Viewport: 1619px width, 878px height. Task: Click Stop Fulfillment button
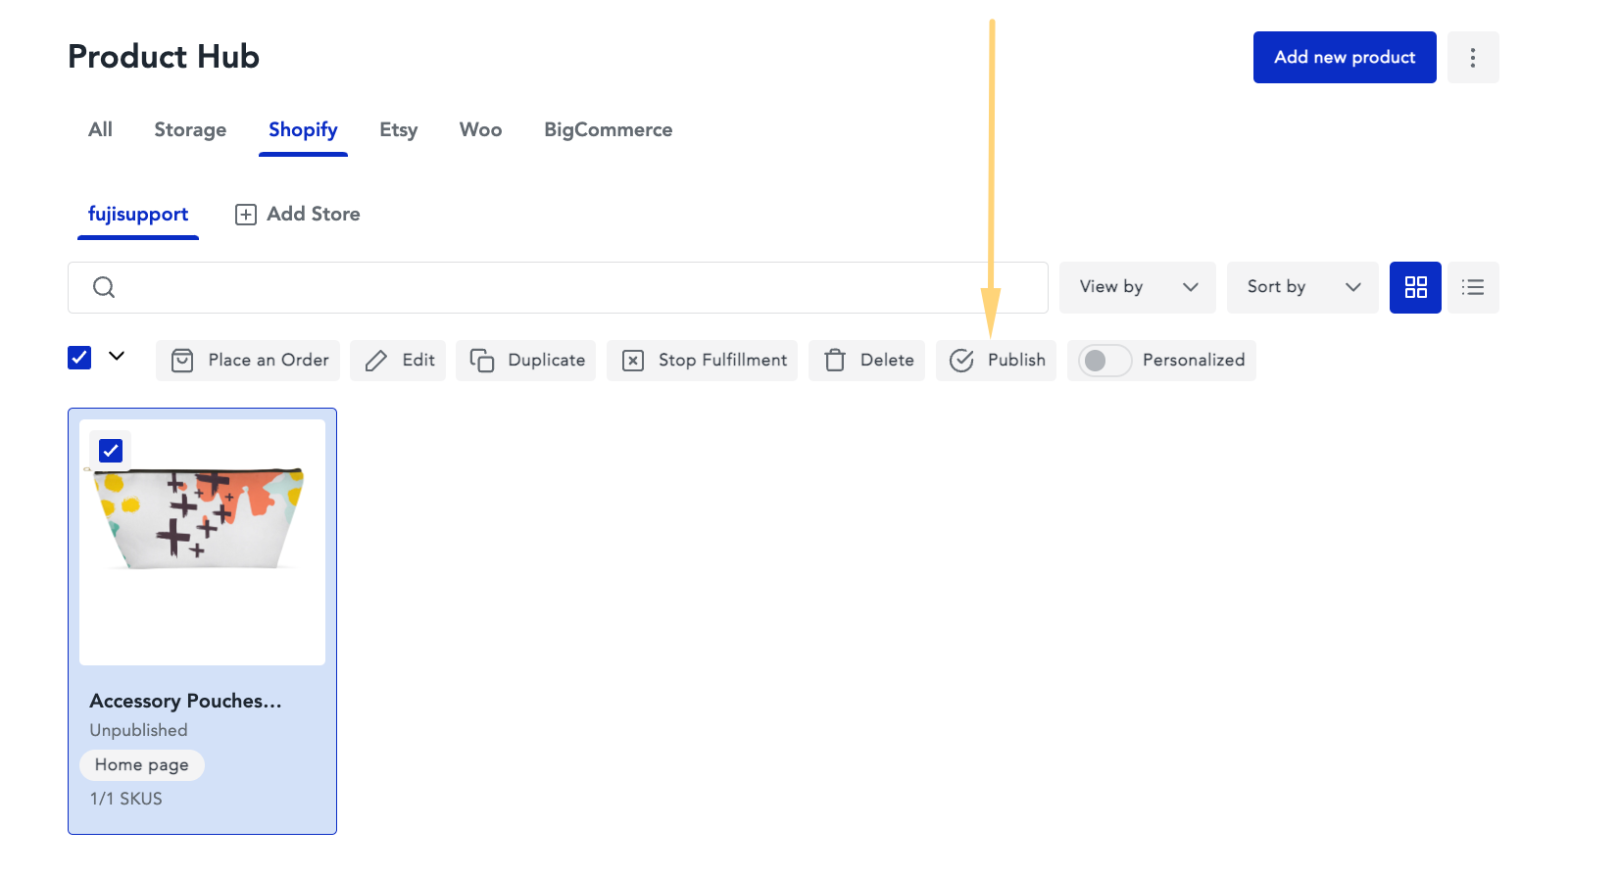point(702,361)
